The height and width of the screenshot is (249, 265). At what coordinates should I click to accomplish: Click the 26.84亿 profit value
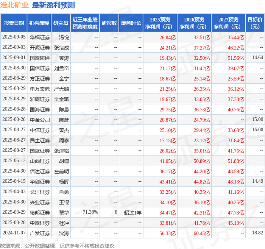point(167,37)
